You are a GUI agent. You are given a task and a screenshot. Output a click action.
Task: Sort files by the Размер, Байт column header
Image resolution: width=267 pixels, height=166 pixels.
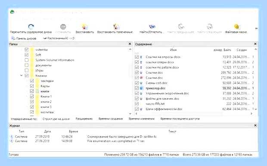point(222,50)
